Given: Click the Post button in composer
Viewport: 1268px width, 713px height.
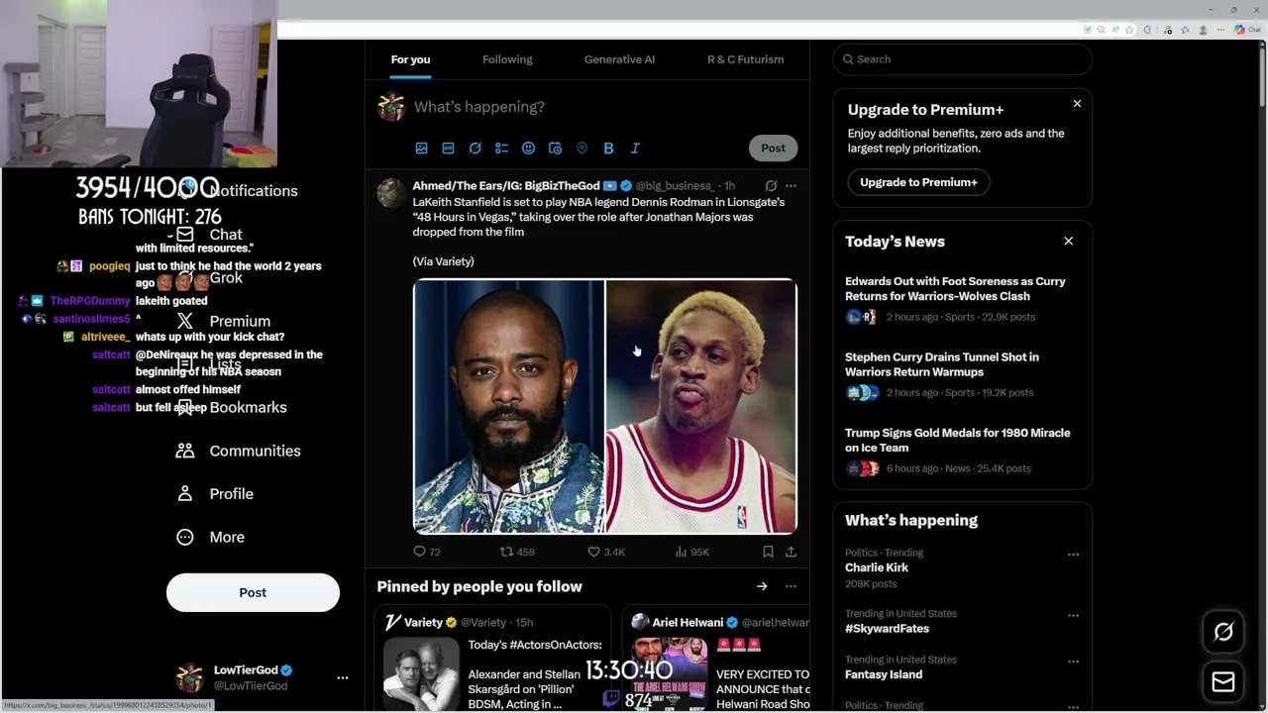Looking at the screenshot, I should [x=773, y=148].
